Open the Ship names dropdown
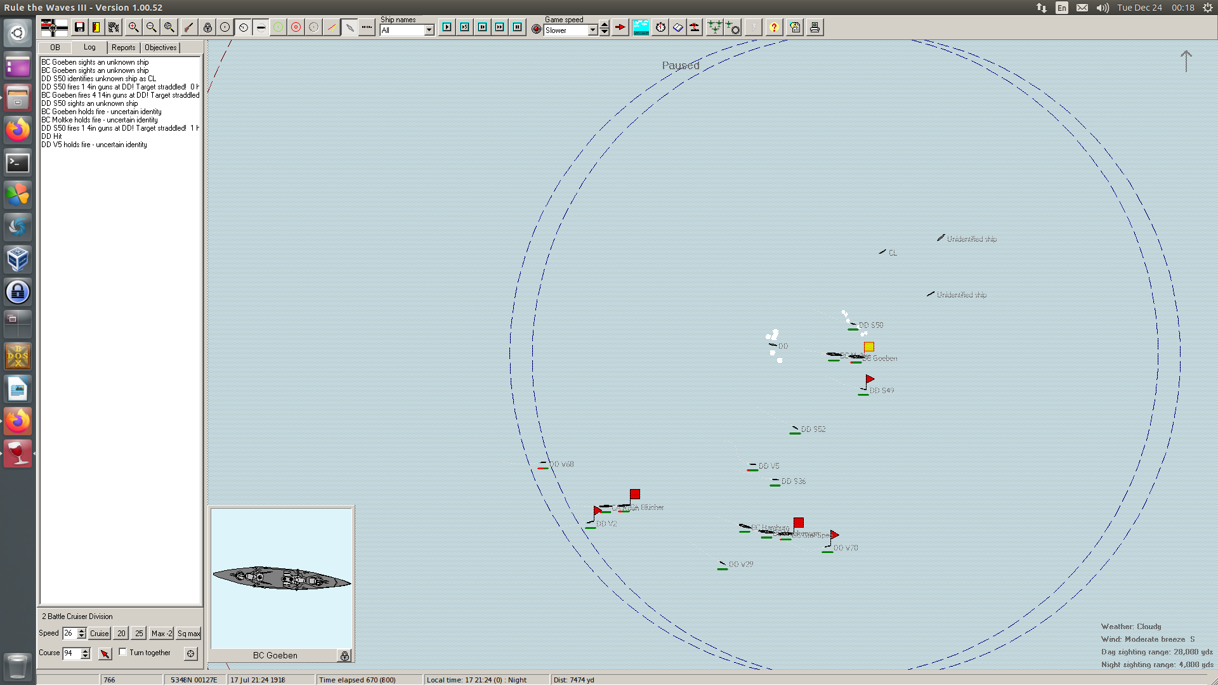The image size is (1218, 685). pos(429,30)
